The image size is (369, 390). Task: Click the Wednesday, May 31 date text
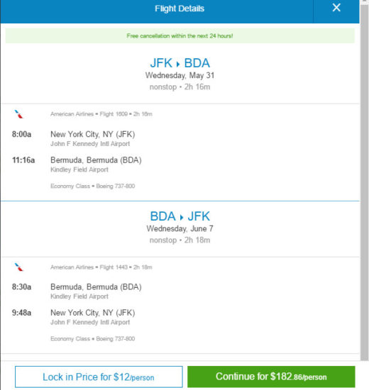(180, 75)
